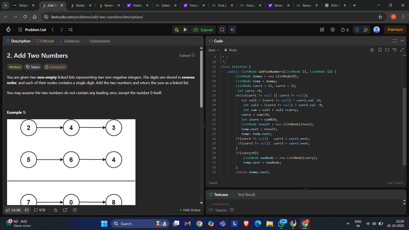Reset code to default
Viewport: 409px width, 230px height.
[x=395, y=50]
